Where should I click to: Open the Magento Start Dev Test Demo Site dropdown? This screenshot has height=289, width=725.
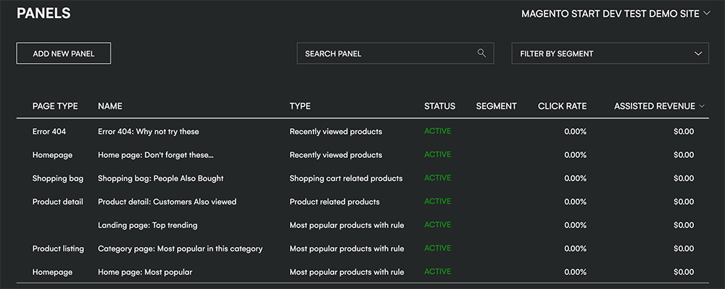coord(616,14)
